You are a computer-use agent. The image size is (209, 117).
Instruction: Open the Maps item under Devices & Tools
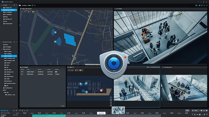click(x=5, y=44)
